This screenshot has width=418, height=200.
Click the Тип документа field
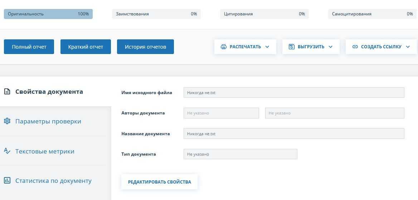tap(240, 154)
